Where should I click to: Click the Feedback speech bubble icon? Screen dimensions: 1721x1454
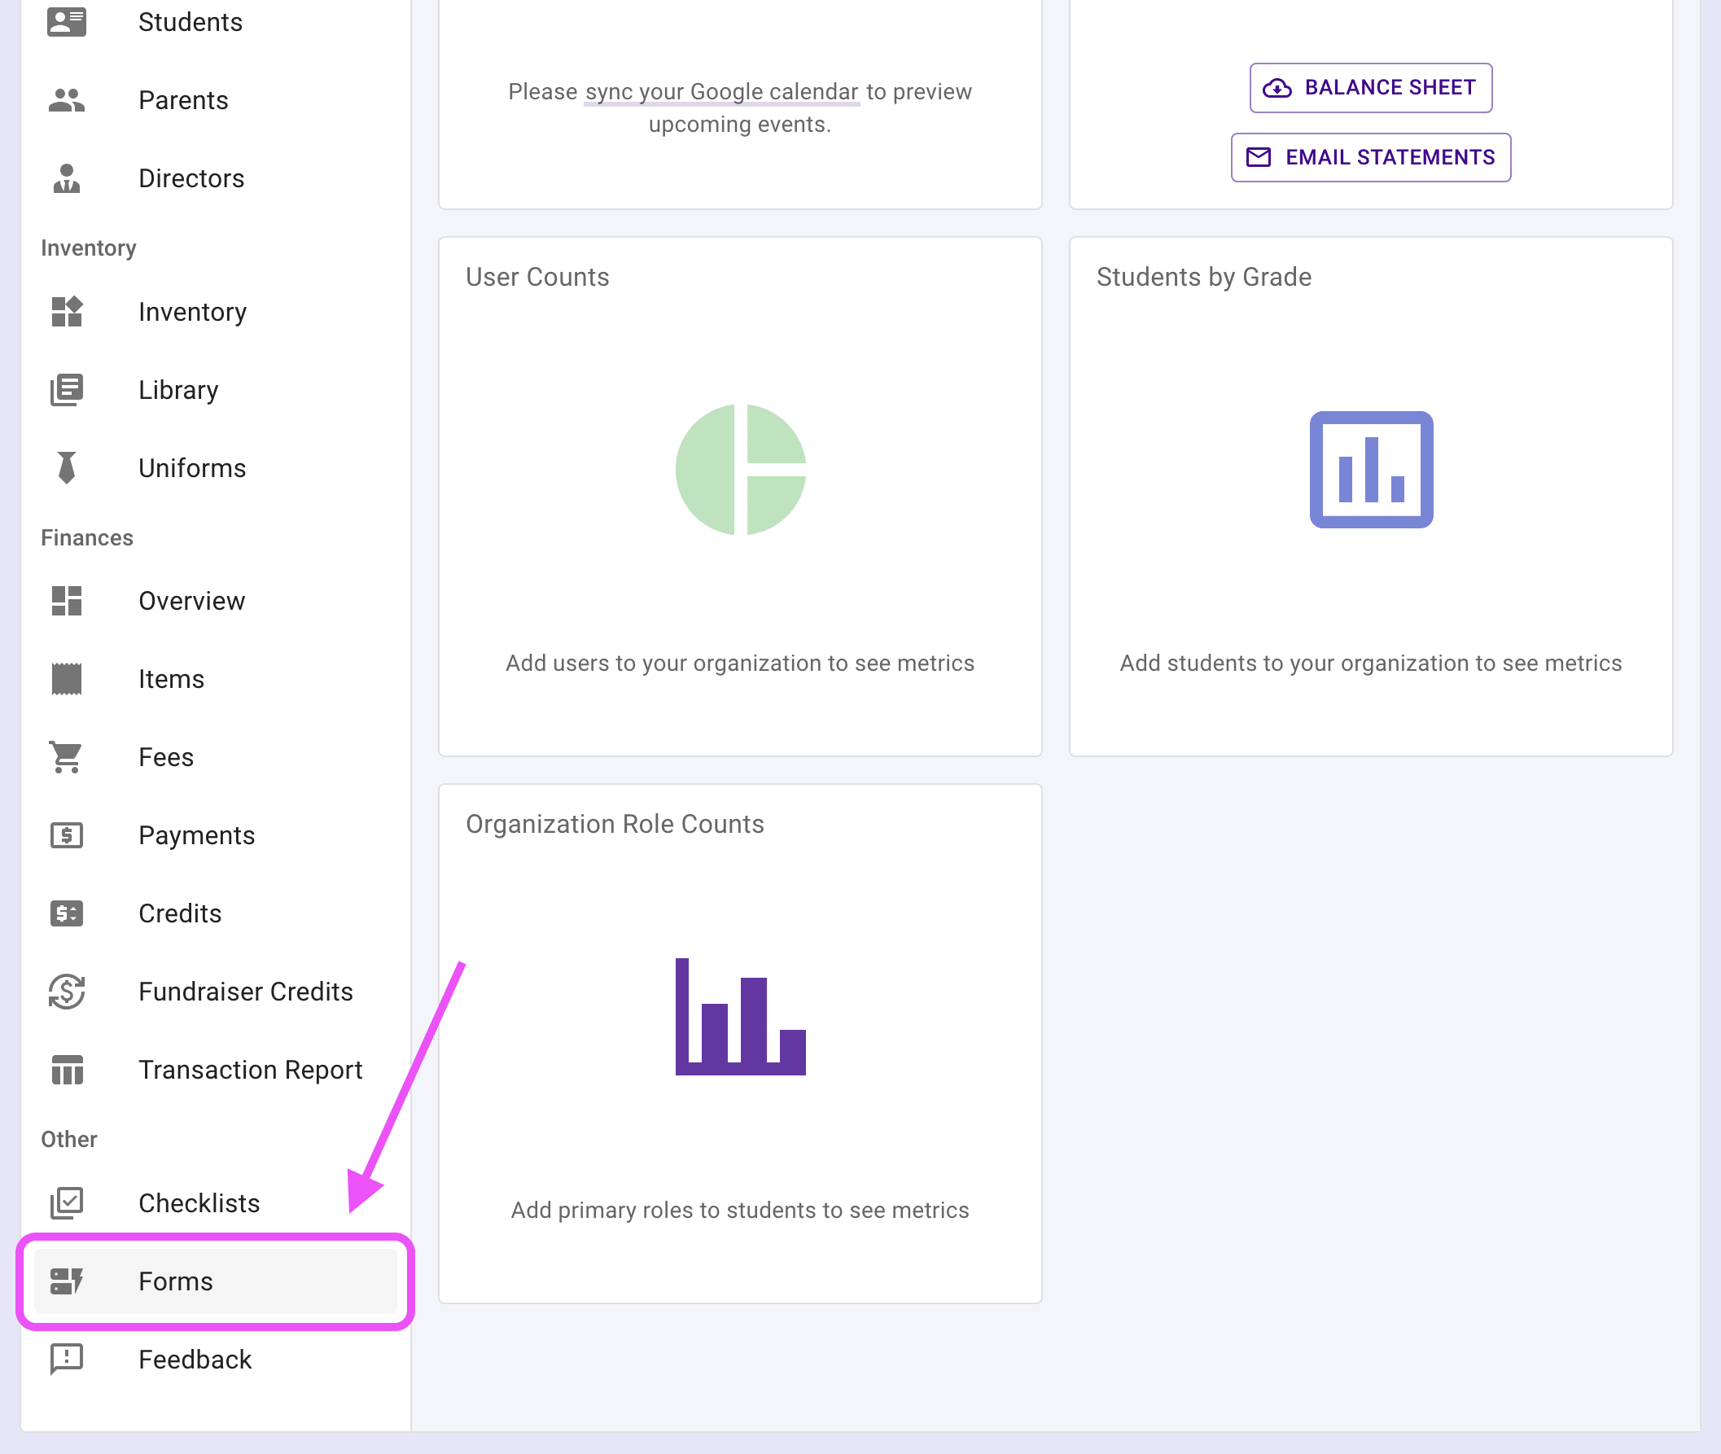[x=67, y=1360]
